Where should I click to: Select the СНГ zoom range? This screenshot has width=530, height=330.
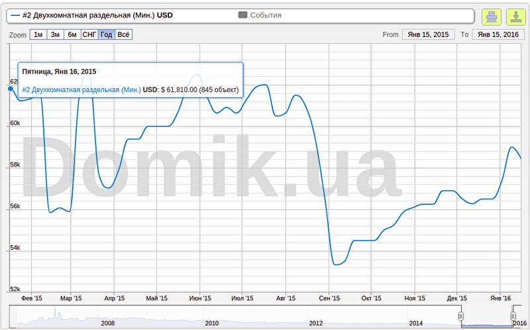89,34
